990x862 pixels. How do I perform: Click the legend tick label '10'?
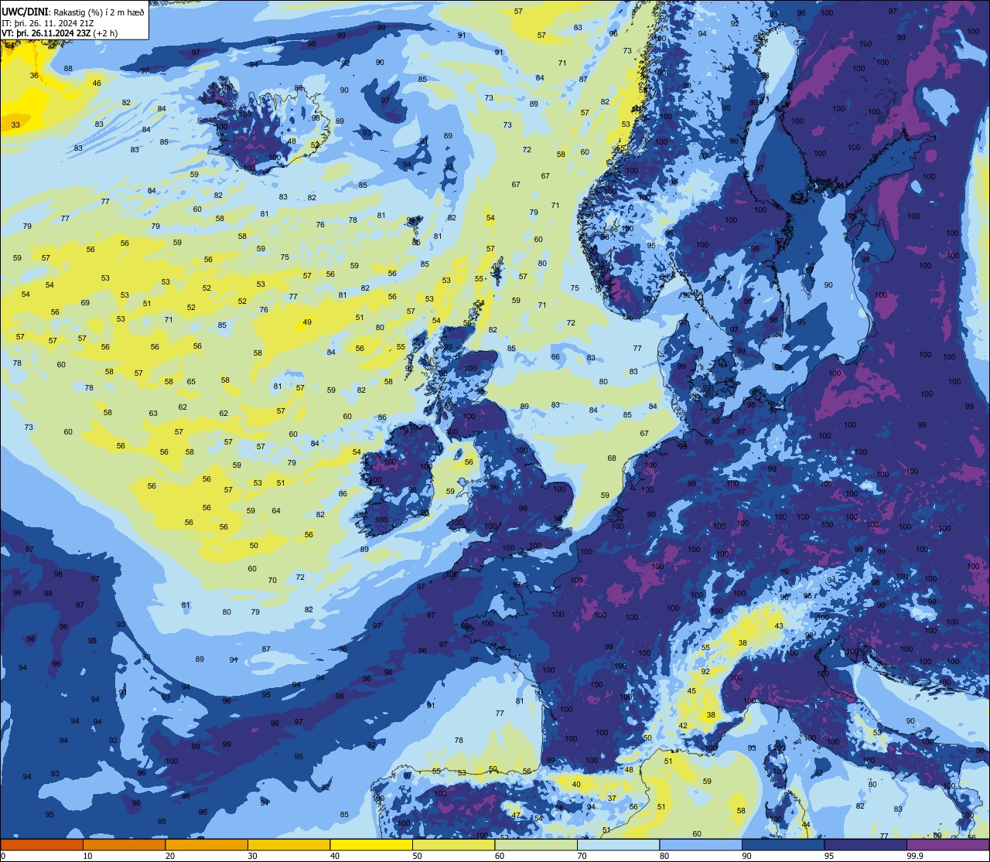87,856
